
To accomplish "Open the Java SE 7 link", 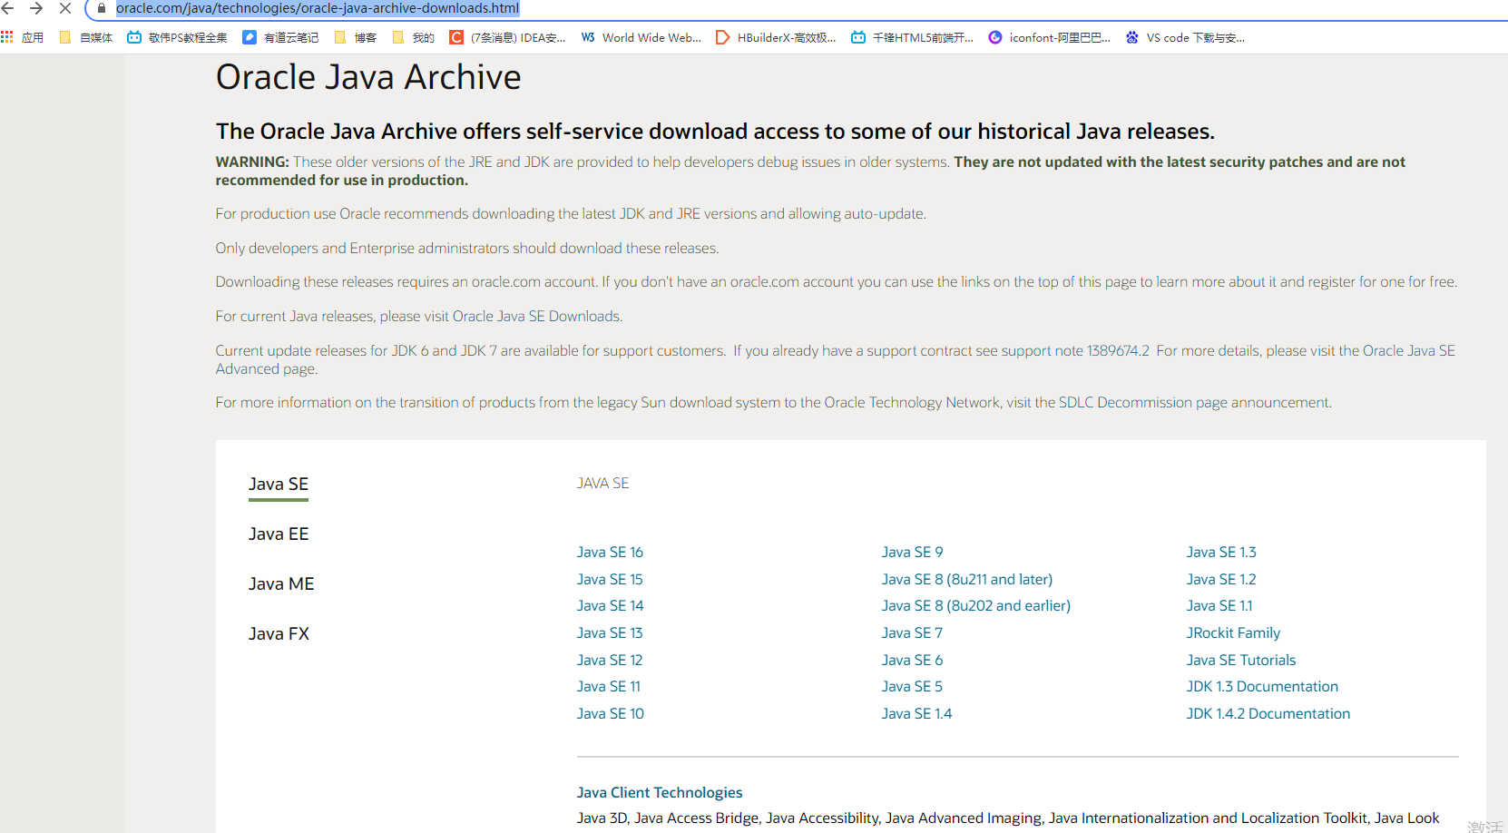I will tap(912, 633).
